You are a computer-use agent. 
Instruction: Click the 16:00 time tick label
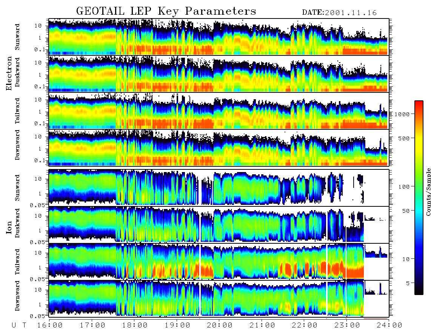[50, 325]
